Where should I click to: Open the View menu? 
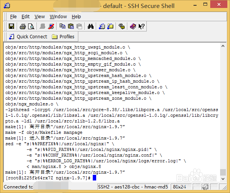click(40, 17)
